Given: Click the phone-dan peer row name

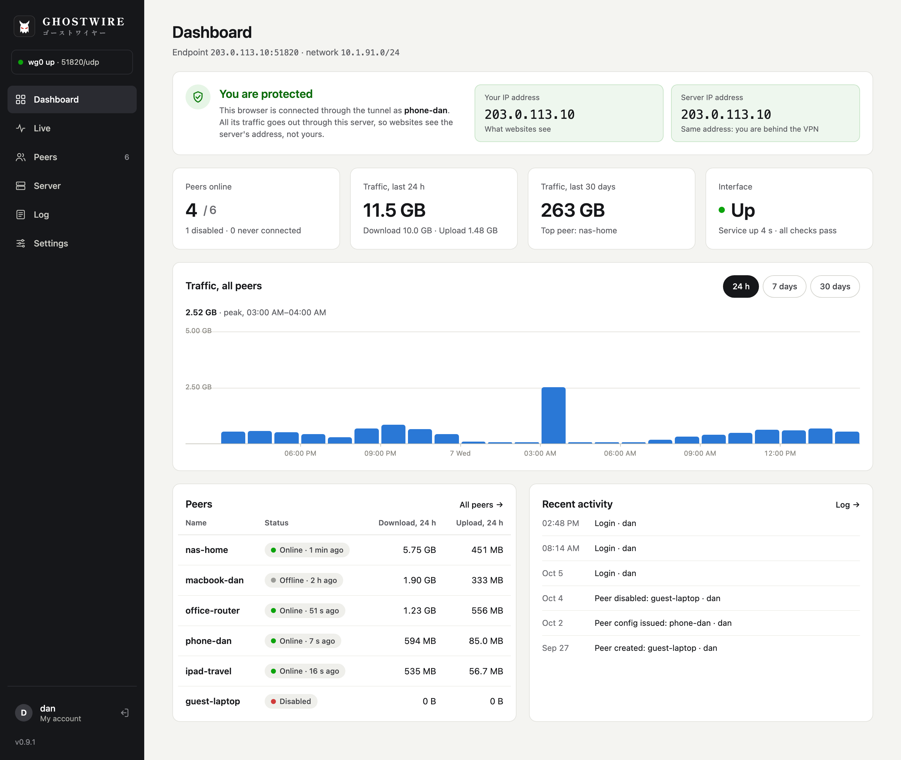Looking at the screenshot, I should (x=209, y=641).
